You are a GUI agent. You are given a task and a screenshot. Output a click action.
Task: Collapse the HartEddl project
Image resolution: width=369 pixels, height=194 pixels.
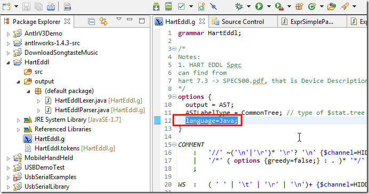tap(8, 63)
